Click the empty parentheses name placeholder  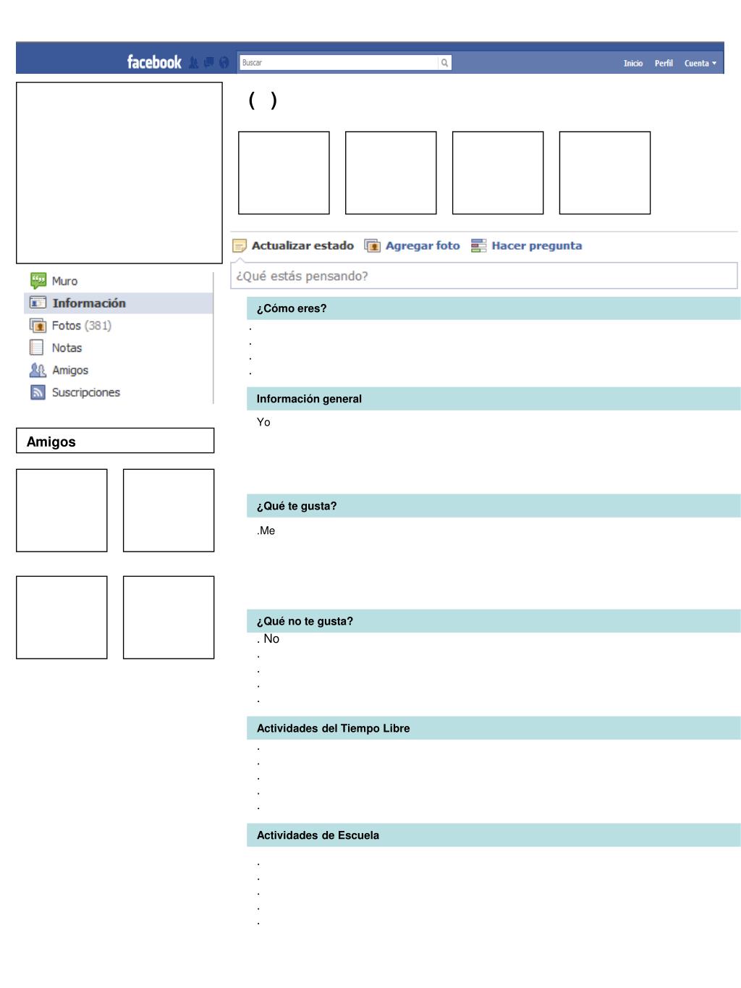(263, 100)
